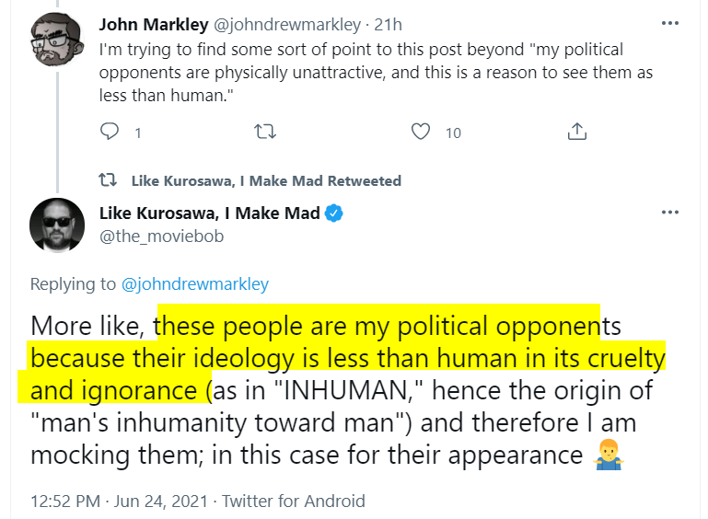Screen dimensions: 708x519
Task: Share John Markley's tweet via share icon
Action: [576, 132]
